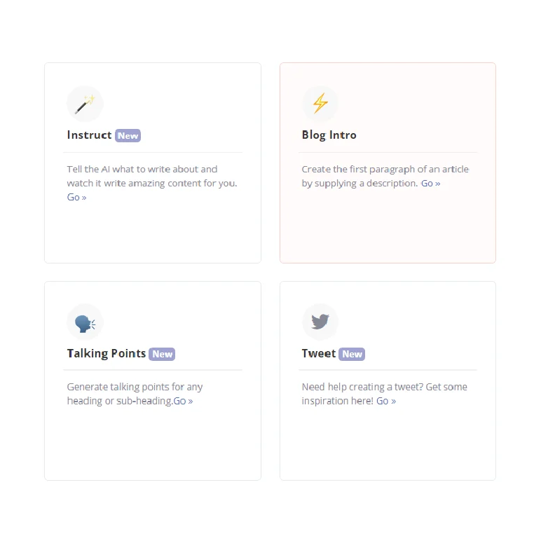
Task: Follow the Blog Intro Go link
Action: click(430, 184)
